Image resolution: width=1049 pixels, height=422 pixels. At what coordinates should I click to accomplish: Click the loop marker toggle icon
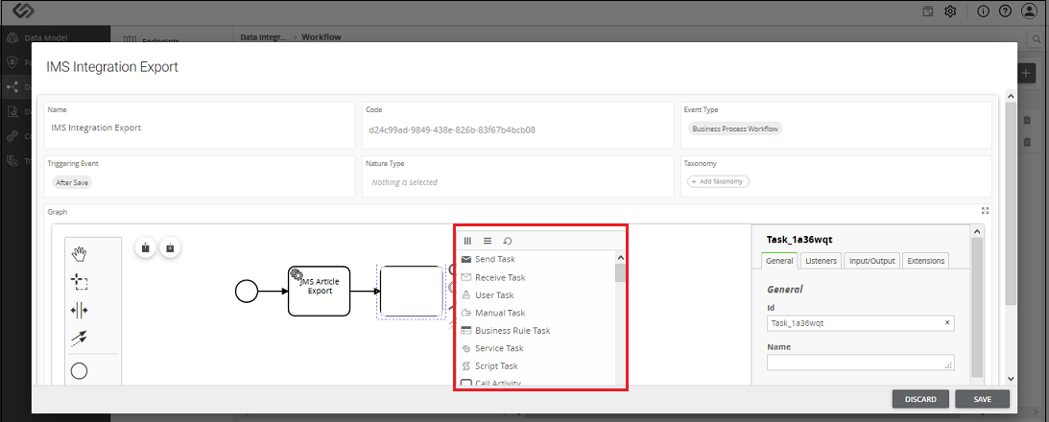pos(507,241)
